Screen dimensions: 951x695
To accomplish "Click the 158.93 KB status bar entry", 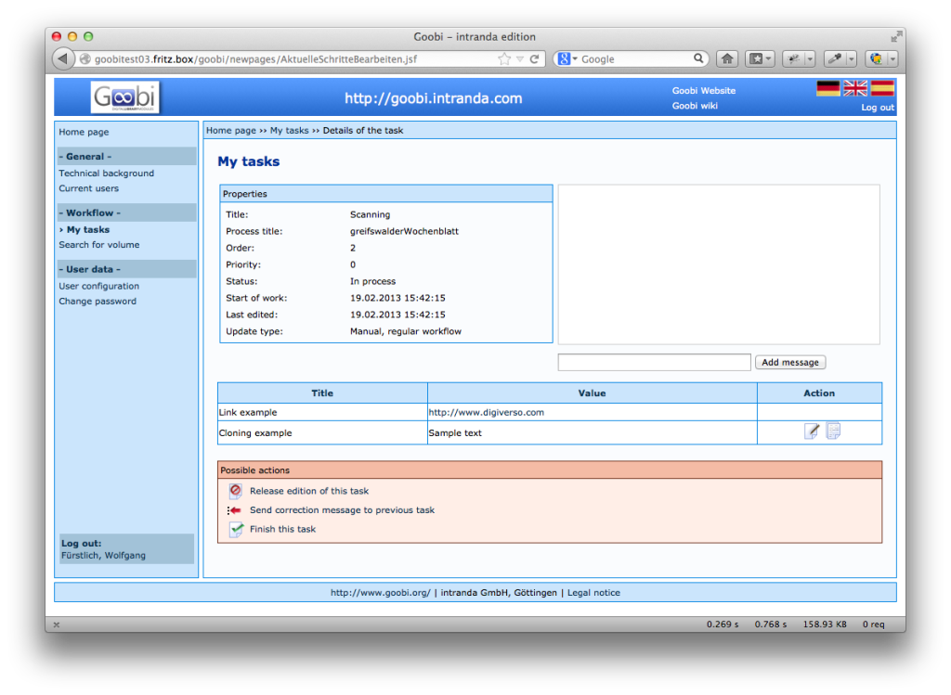I will pos(825,624).
